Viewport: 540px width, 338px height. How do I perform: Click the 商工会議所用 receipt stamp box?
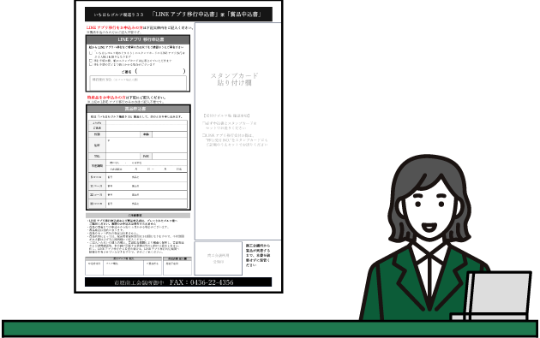coord(219,258)
